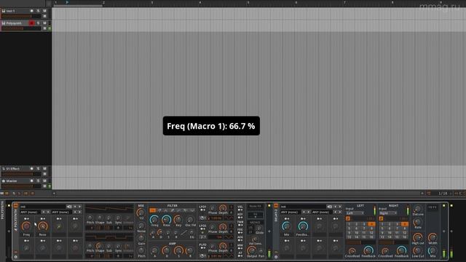This screenshot has width=466, height=262.
Task: Click the 1/2 oscillator mix knob
Action: click(x=141, y=213)
